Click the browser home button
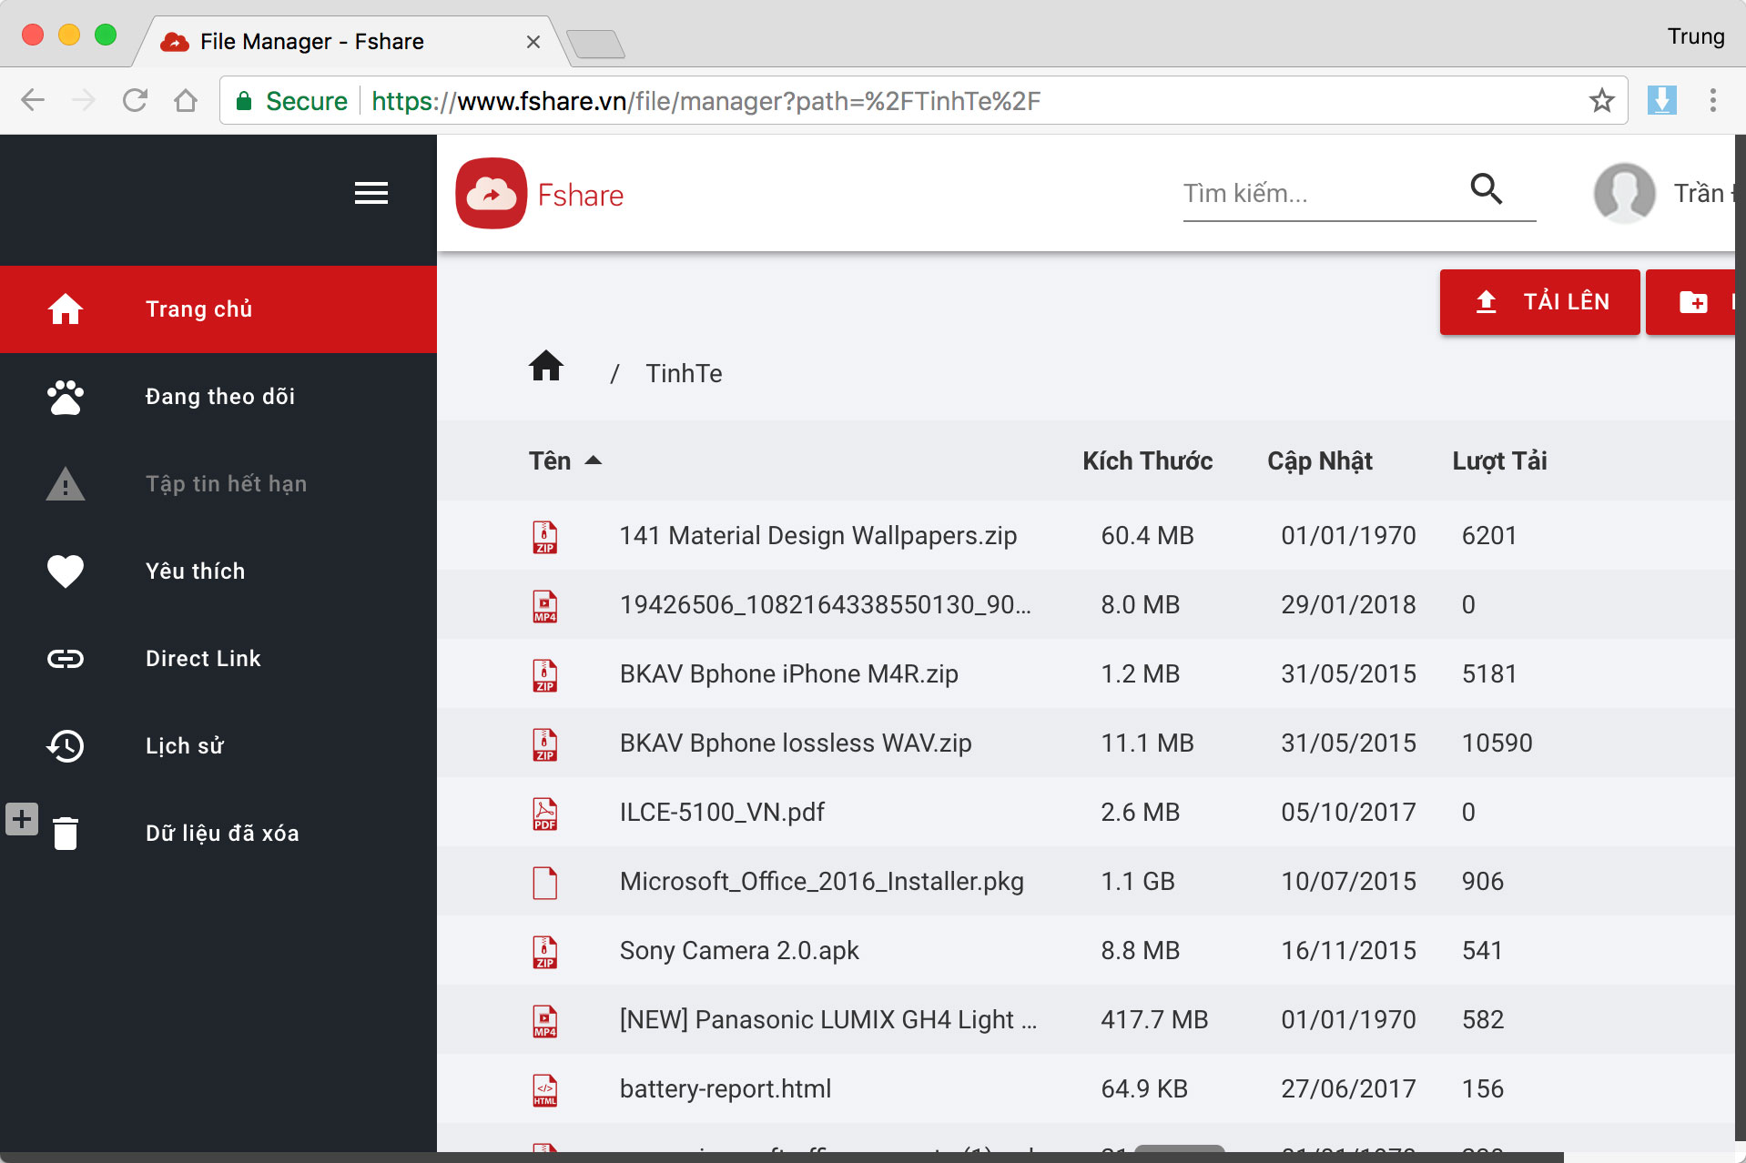 tap(186, 100)
